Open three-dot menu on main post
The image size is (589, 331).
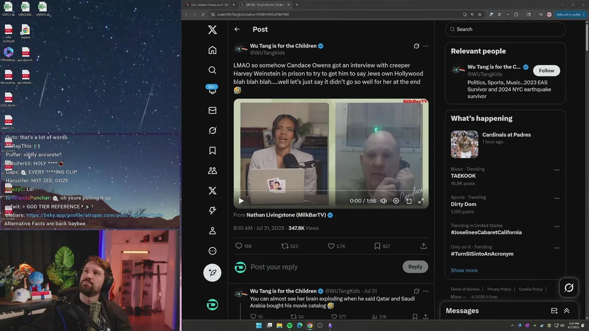point(426,46)
